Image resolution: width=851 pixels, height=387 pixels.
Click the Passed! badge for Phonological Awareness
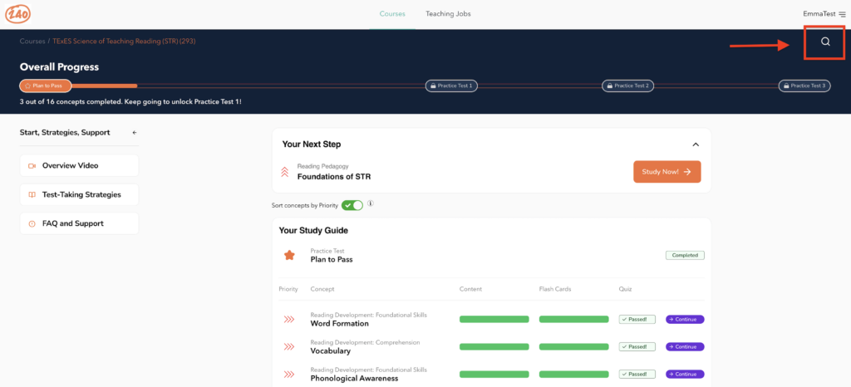pos(637,374)
